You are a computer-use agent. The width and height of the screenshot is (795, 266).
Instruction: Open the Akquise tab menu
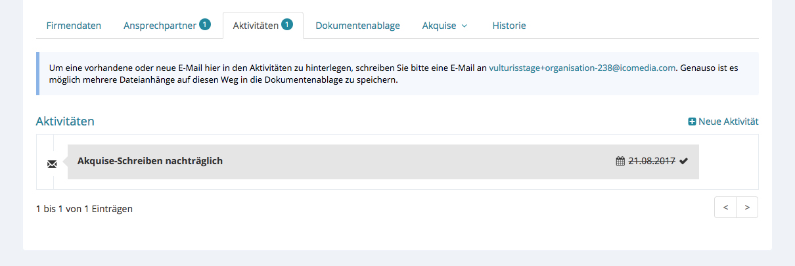(440, 26)
